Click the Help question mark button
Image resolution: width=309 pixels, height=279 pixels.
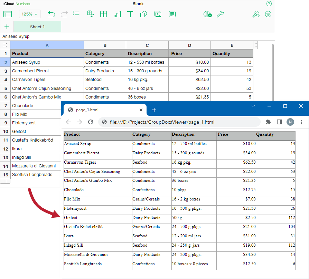pos(269,4)
